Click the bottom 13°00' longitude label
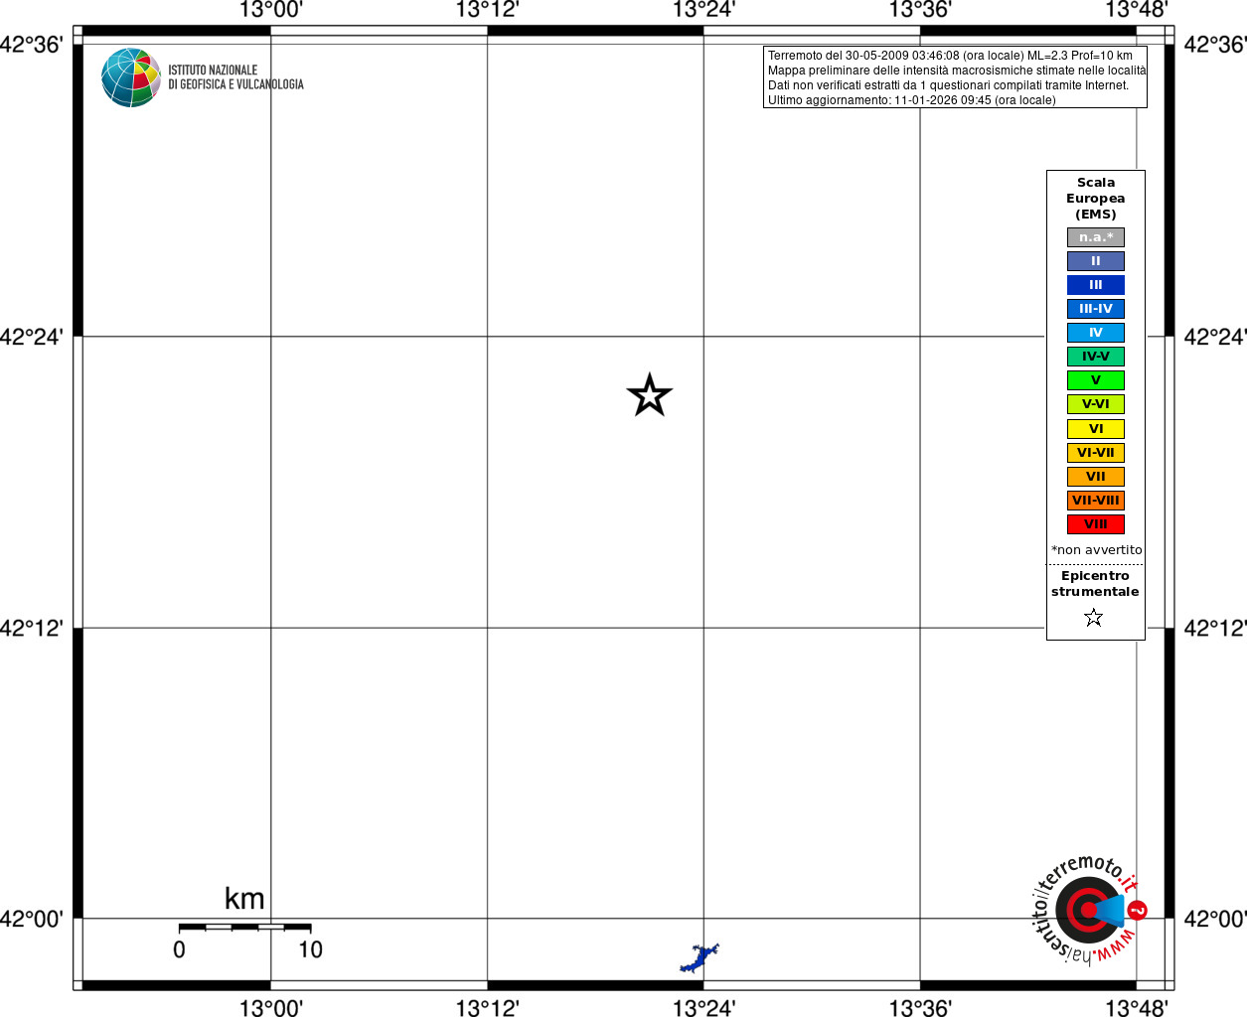 [x=270, y=1008]
